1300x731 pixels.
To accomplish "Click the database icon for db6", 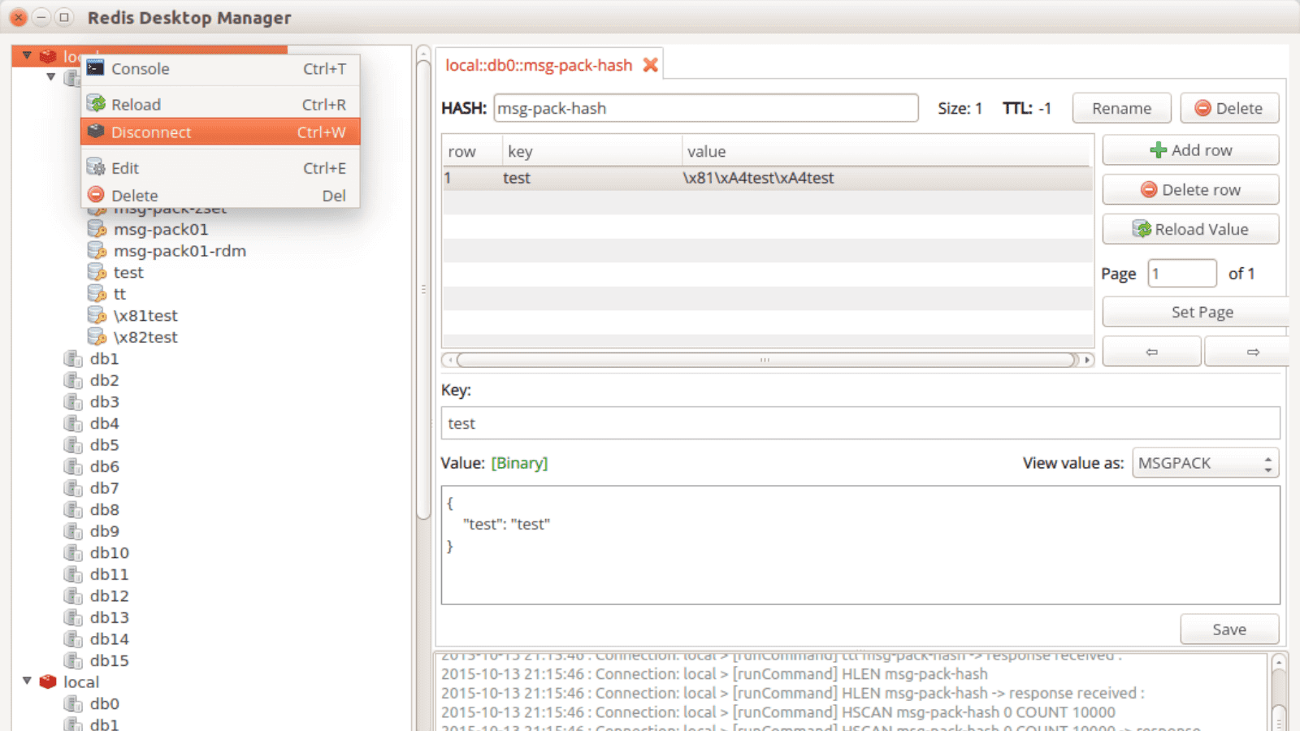I will [73, 466].
